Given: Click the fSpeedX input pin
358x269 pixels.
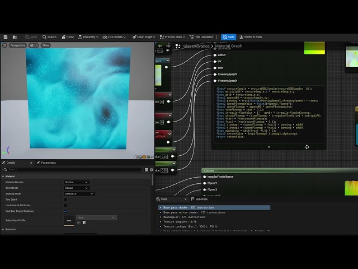Looking at the screenshot, I should (x=205, y=189).
